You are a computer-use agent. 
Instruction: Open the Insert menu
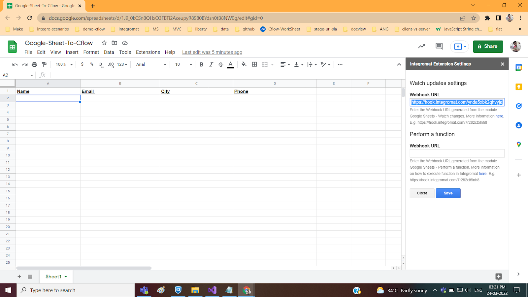tap(72, 52)
